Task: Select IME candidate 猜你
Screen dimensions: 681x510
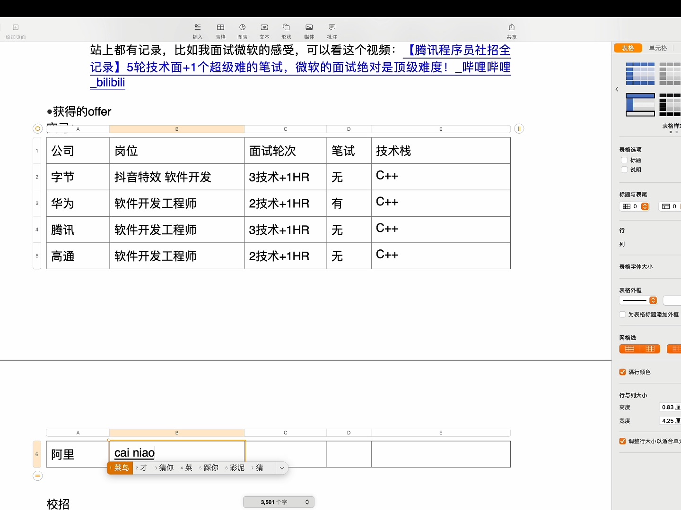Action: coord(164,468)
